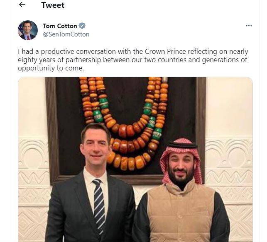Open the round profile avatar
This screenshot has height=242, width=267.
[28, 30]
